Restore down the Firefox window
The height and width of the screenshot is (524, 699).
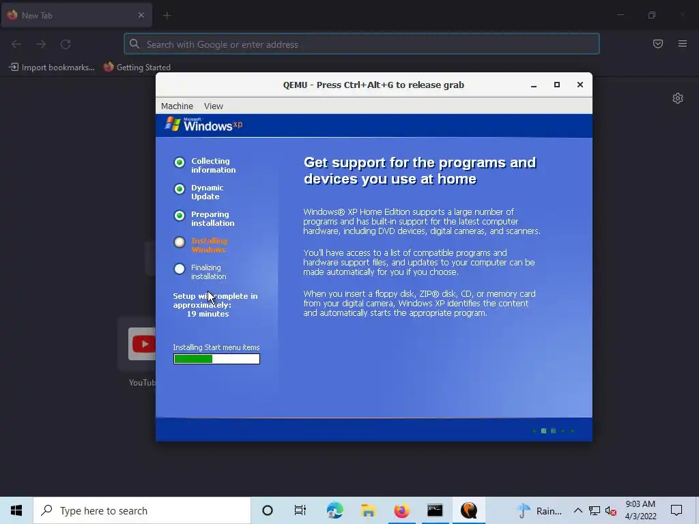click(652, 15)
